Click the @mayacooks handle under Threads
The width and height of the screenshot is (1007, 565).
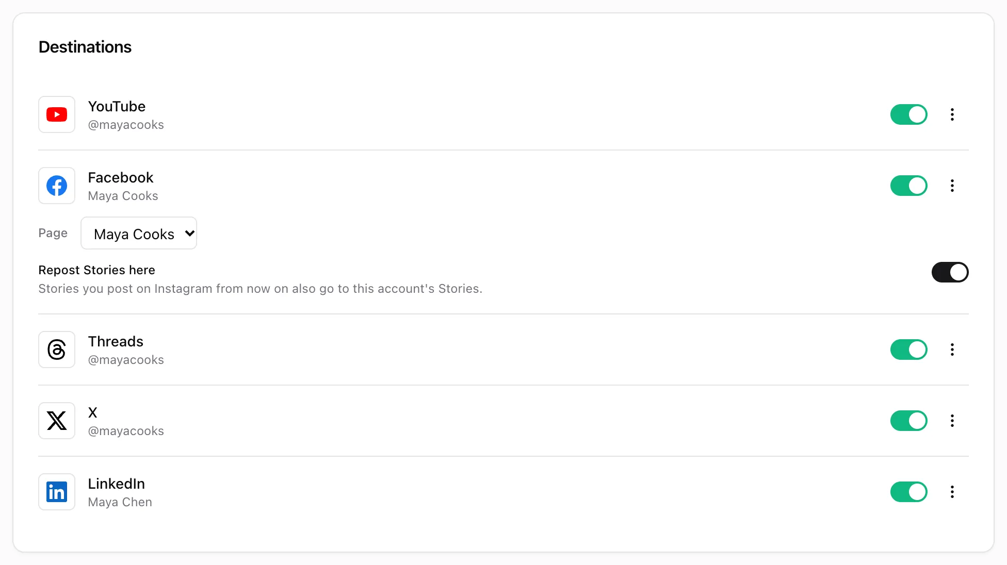click(x=126, y=360)
